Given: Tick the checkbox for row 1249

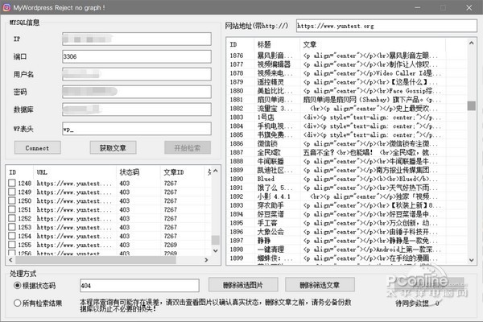Looking at the screenshot, I should pyautogui.click(x=12, y=192).
